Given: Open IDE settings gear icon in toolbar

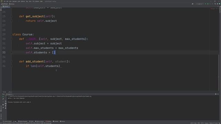Looking at the screenshot, I should click(217, 4).
